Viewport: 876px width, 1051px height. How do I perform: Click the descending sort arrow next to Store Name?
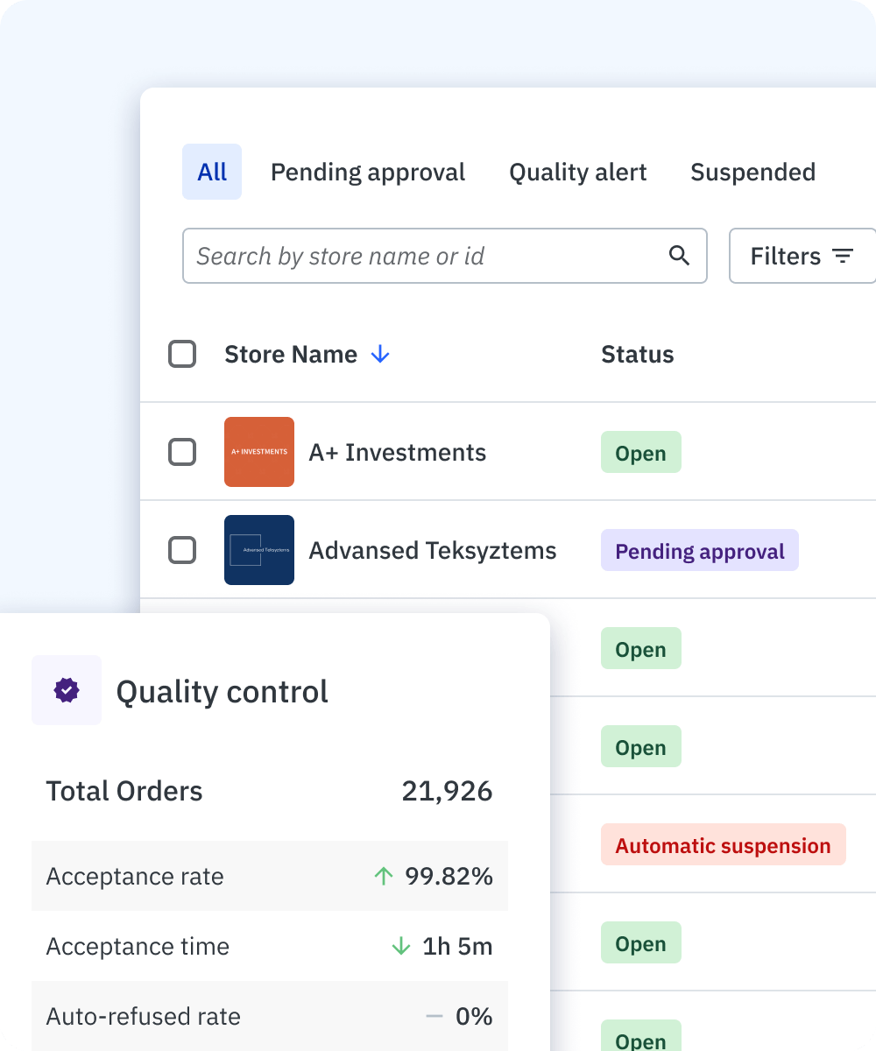point(379,355)
